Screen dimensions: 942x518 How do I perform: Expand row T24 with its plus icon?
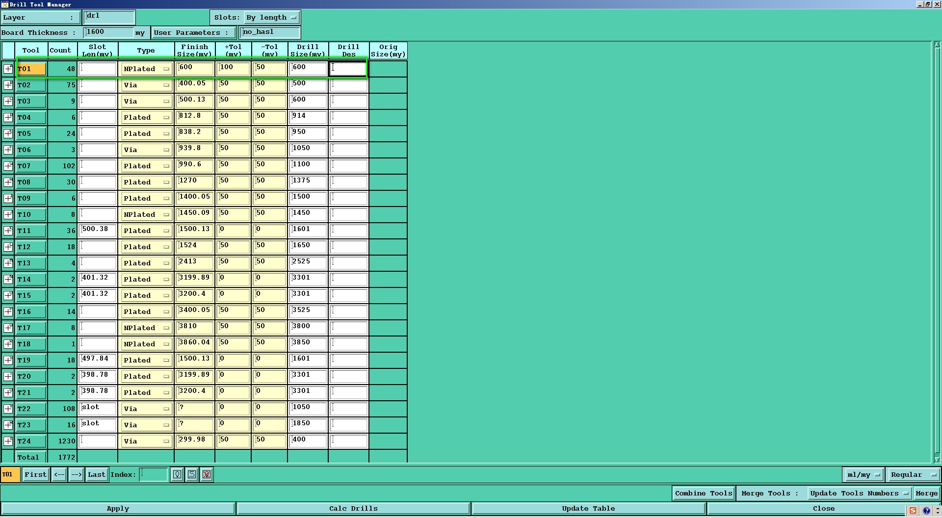pyautogui.click(x=8, y=441)
